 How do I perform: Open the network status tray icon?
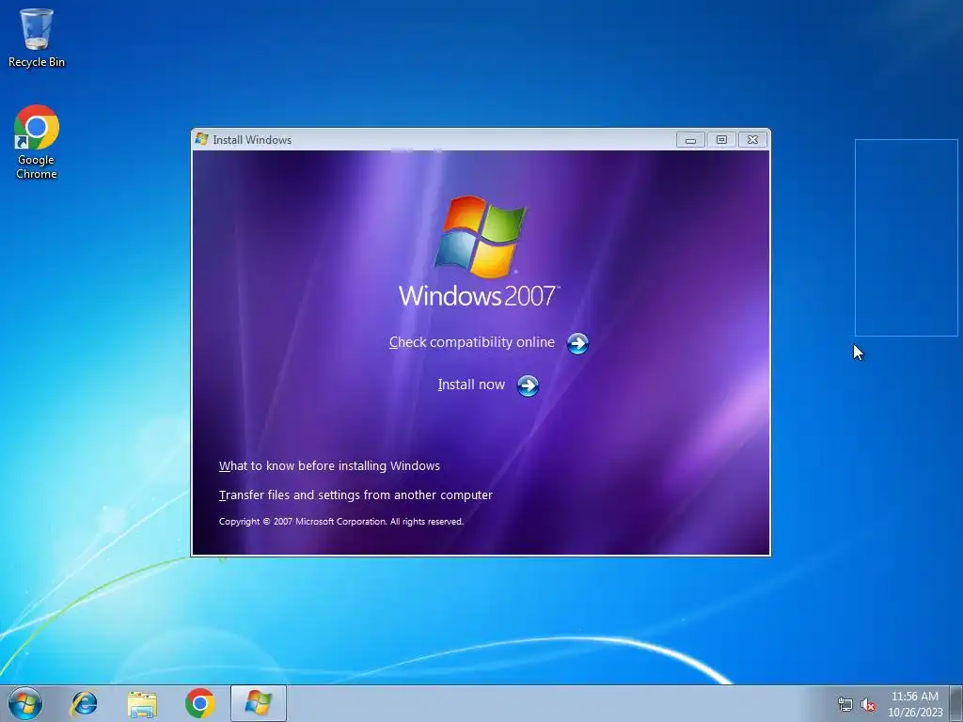pyautogui.click(x=845, y=704)
